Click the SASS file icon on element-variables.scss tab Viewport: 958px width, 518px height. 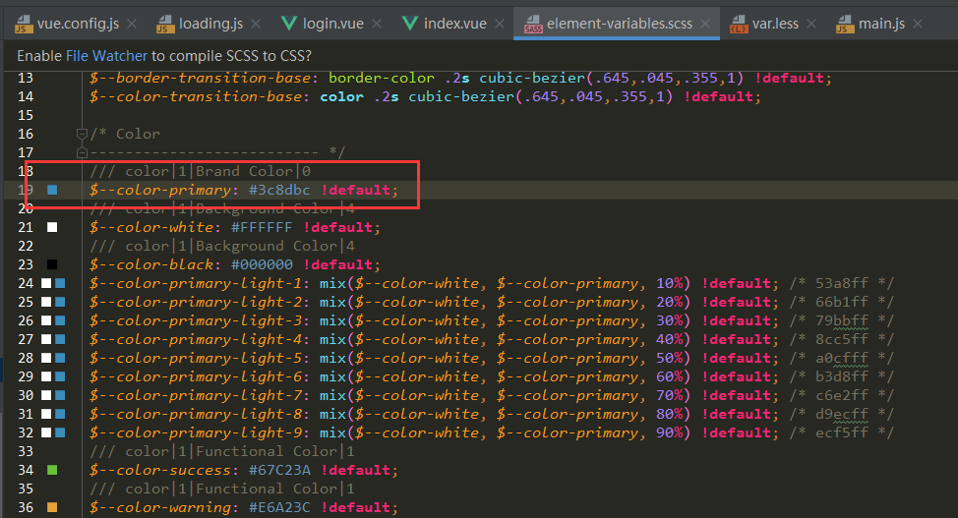533,24
